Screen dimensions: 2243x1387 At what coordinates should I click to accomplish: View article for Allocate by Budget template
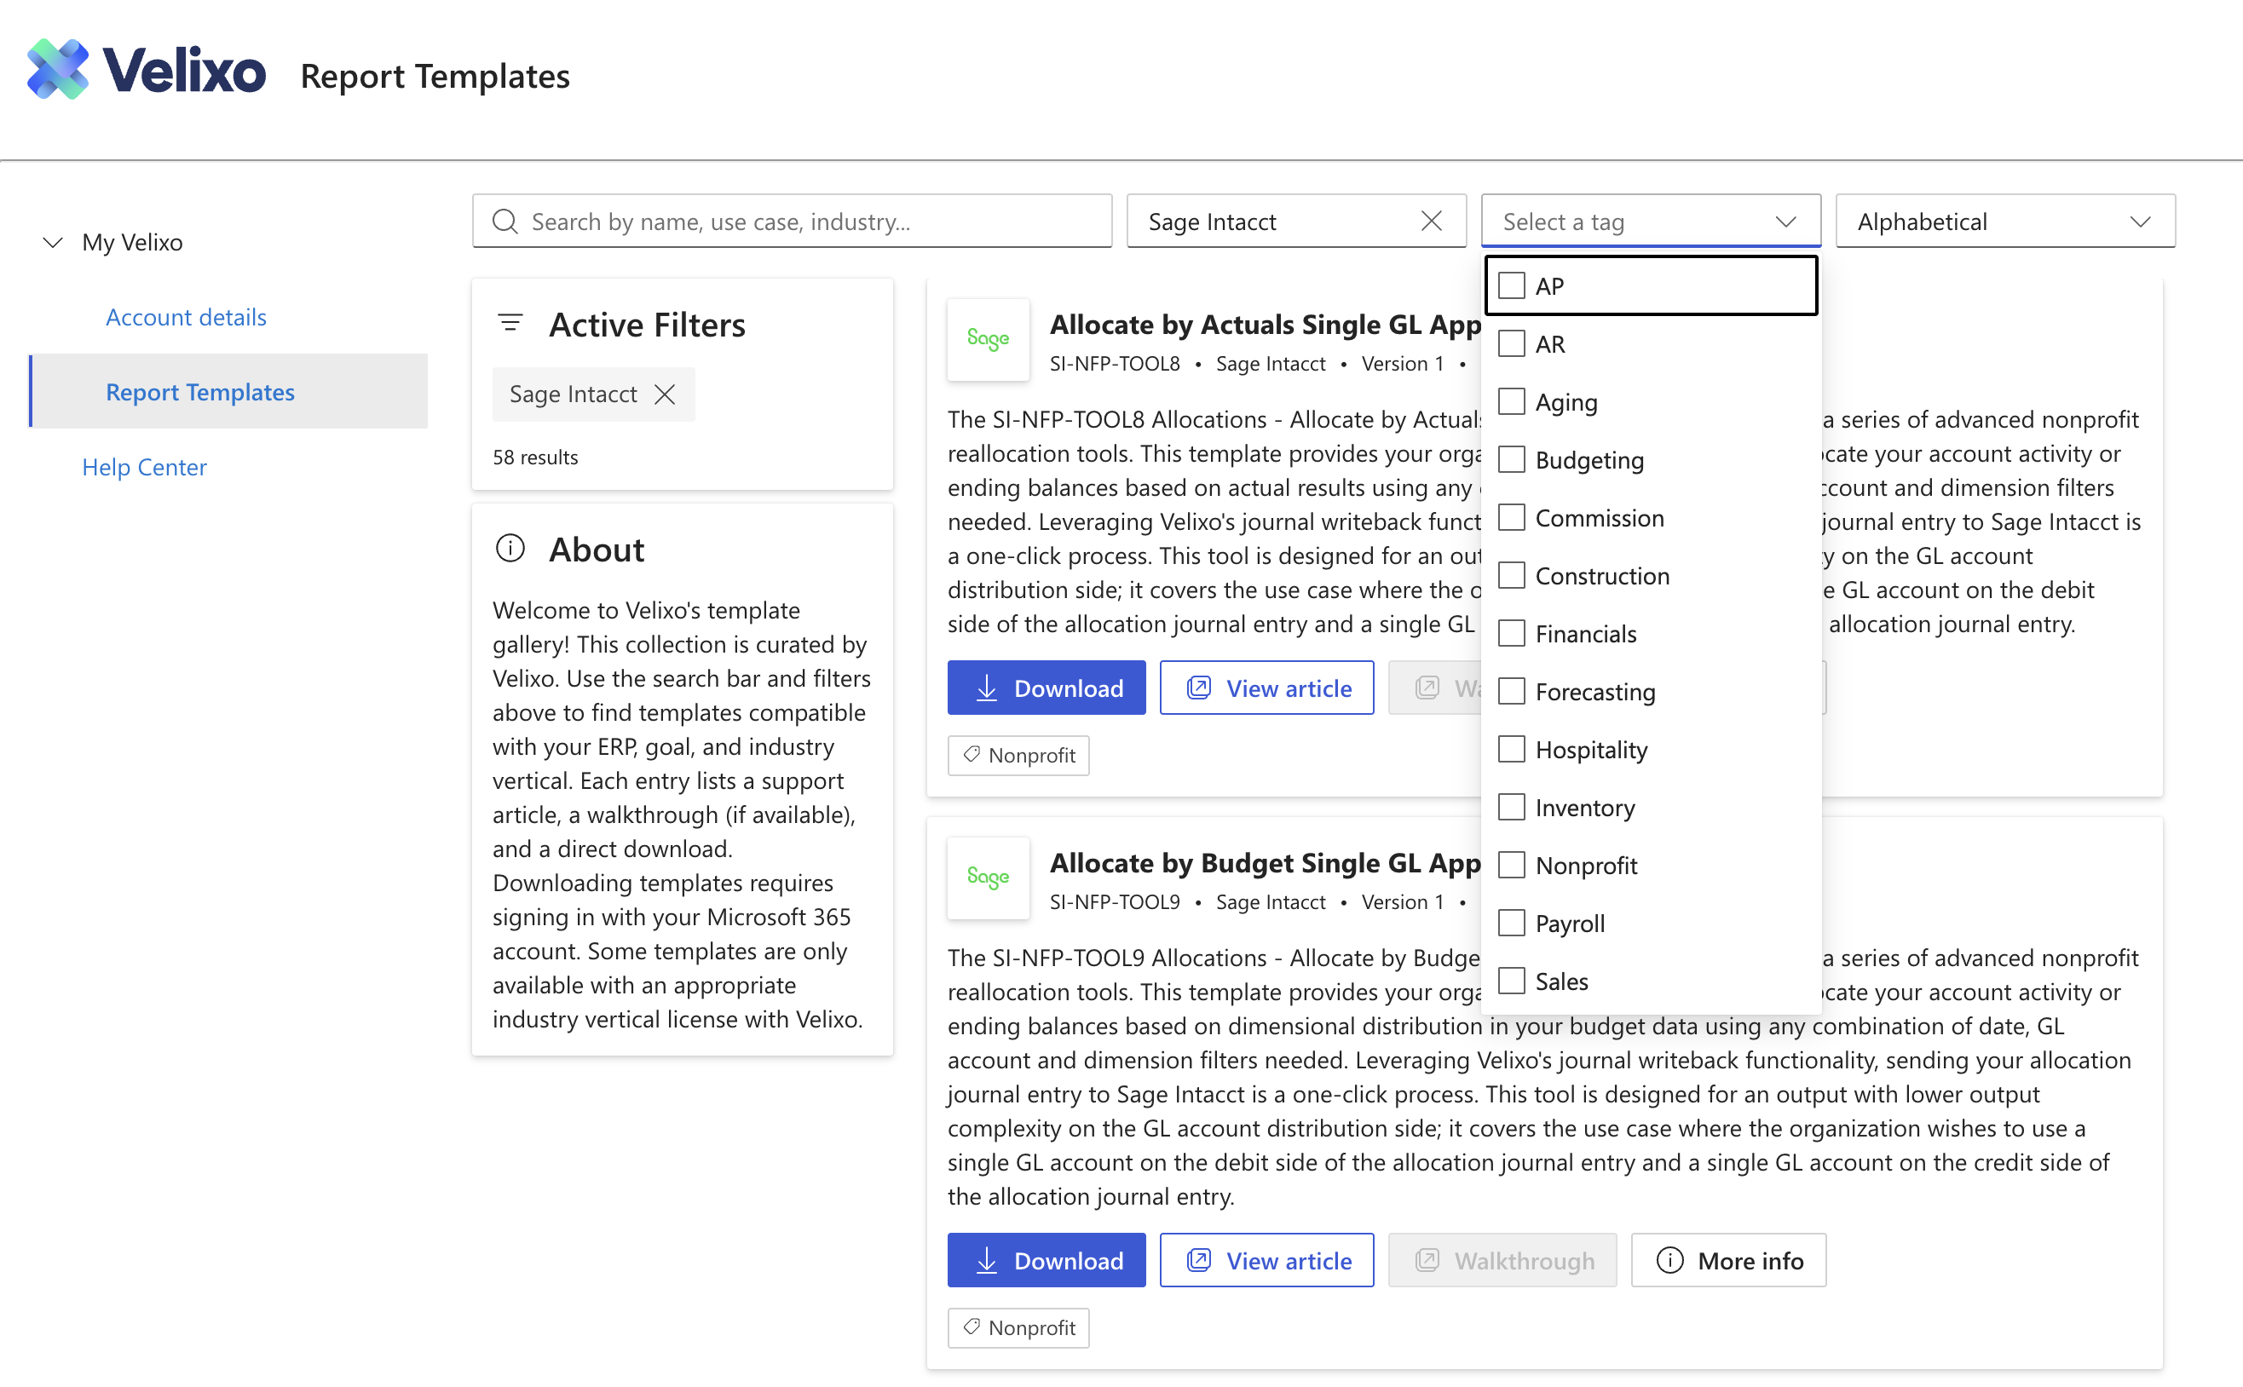coord(1267,1260)
